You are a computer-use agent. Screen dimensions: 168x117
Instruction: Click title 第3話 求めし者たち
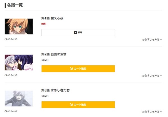pyautogui.click(x=55, y=90)
